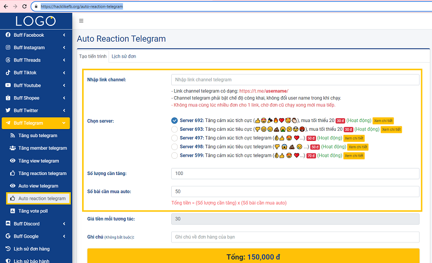Click the Discord icon beside Buff Discord

coord(8,224)
